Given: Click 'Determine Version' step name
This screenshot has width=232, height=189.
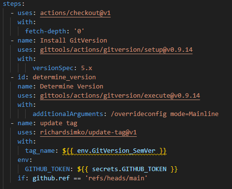Looking at the screenshot, I should (x=72, y=87).
